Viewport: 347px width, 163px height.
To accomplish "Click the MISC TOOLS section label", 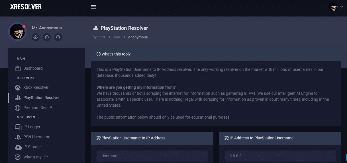I will tap(26, 117).
